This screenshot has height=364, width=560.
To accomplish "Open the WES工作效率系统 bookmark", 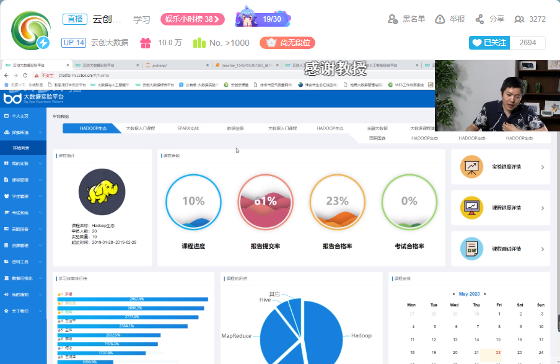I will pos(406,85).
